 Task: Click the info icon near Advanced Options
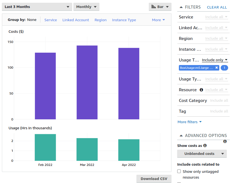(x=225, y=141)
